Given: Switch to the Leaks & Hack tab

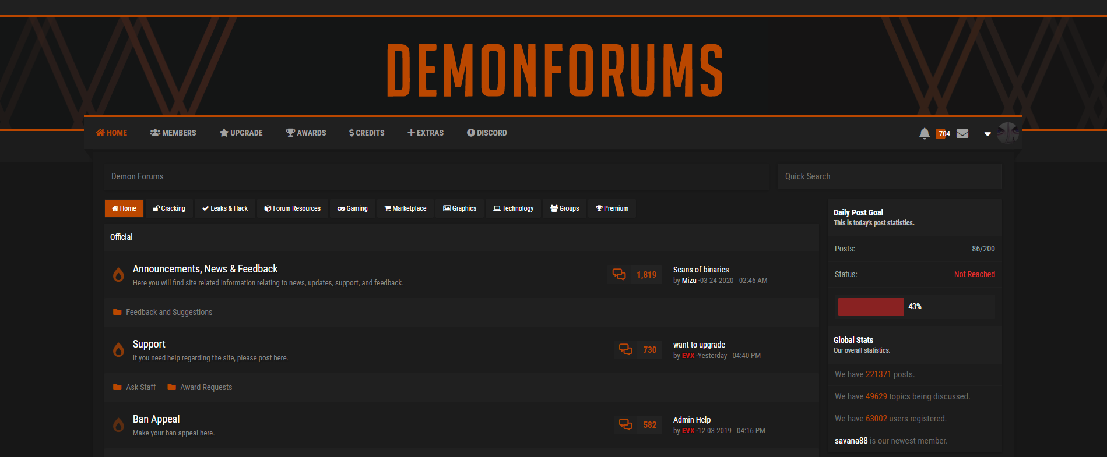Looking at the screenshot, I should click(225, 208).
